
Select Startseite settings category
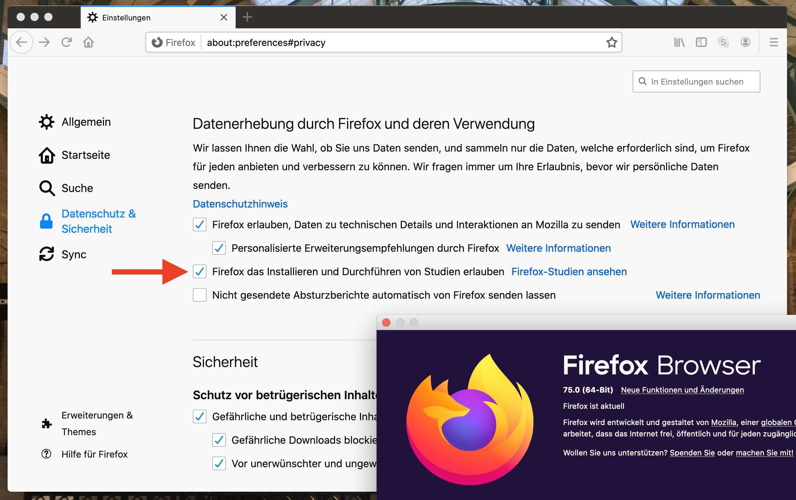[x=86, y=155]
